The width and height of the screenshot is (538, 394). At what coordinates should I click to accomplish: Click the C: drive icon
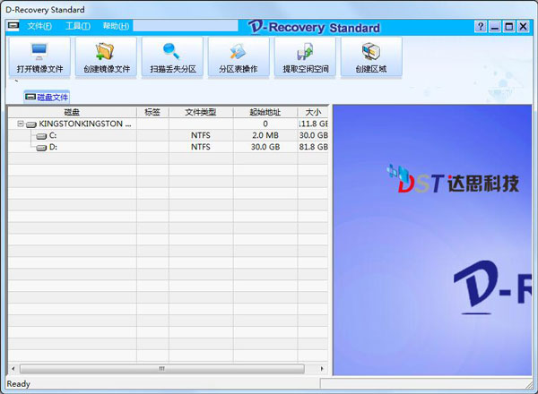41,136
